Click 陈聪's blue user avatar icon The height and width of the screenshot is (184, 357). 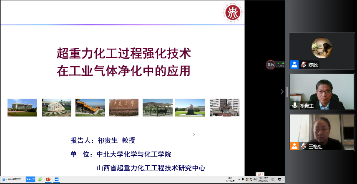294,65
